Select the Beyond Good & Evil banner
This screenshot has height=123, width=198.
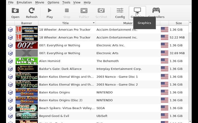coord(27,116)
